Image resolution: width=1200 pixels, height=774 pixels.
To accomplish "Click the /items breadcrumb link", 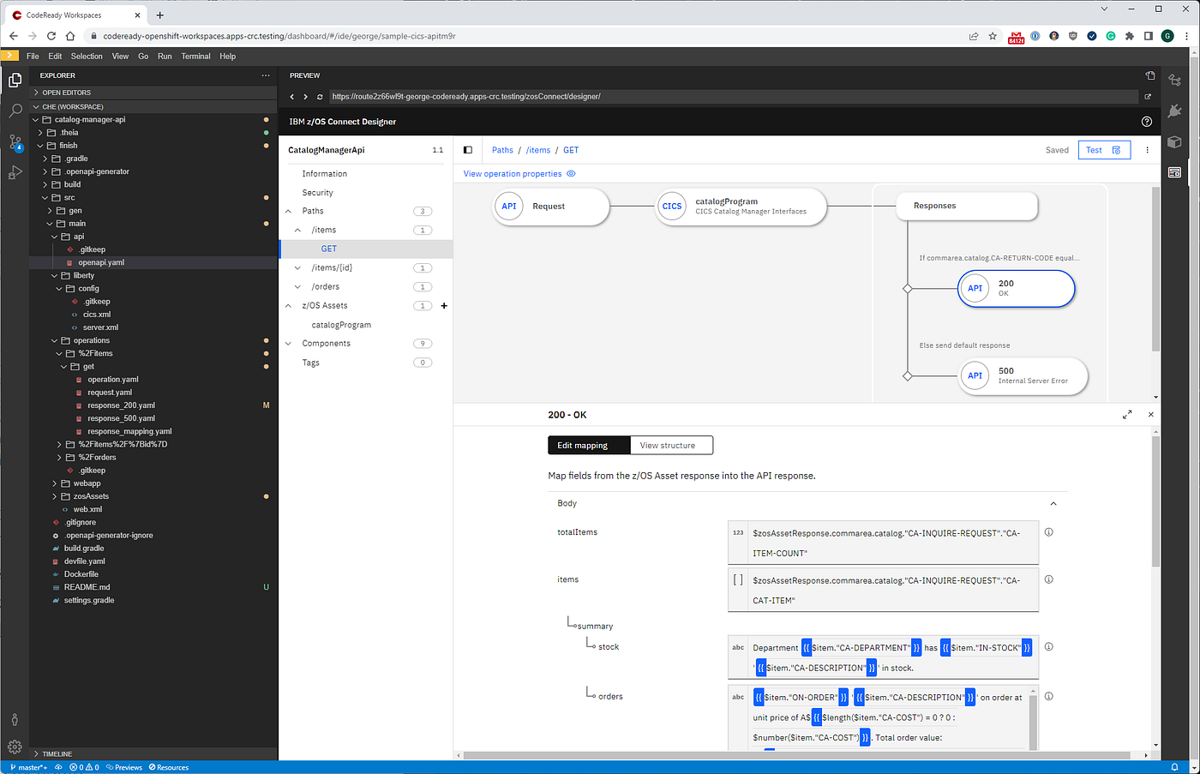I will 538,149.
